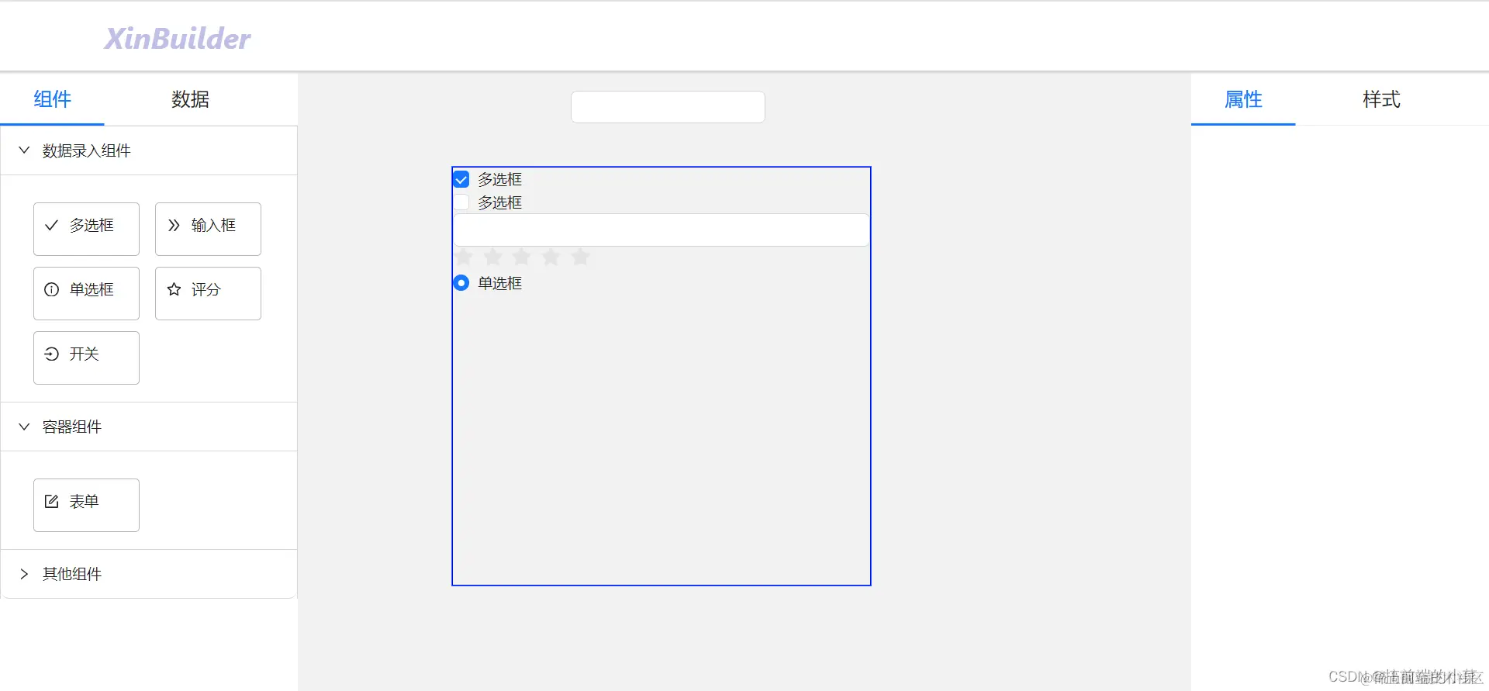Rate one star in the canvas rating
Image resolution: width=1489 pixels, height=691 pixels.
point(464,257)
